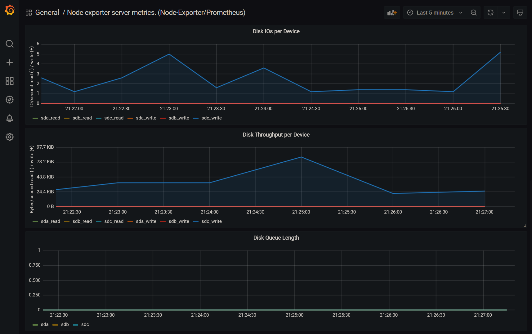Open the Grafana home logo
532x334 pixels.
pyautogui.click(x=10, y=10)
